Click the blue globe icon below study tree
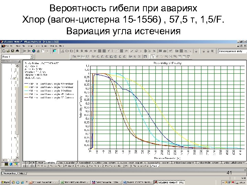 pyautogui.click(x=11, y=164)
